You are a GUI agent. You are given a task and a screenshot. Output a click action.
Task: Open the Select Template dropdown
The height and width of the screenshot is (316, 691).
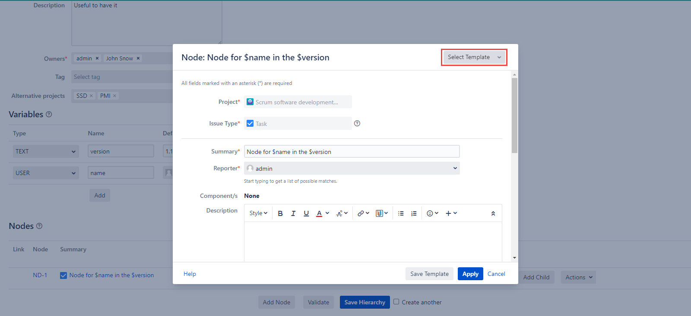point(474,57)
